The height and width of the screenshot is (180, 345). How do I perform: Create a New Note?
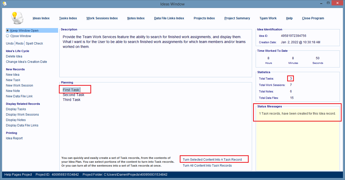[x=13, y=91]
